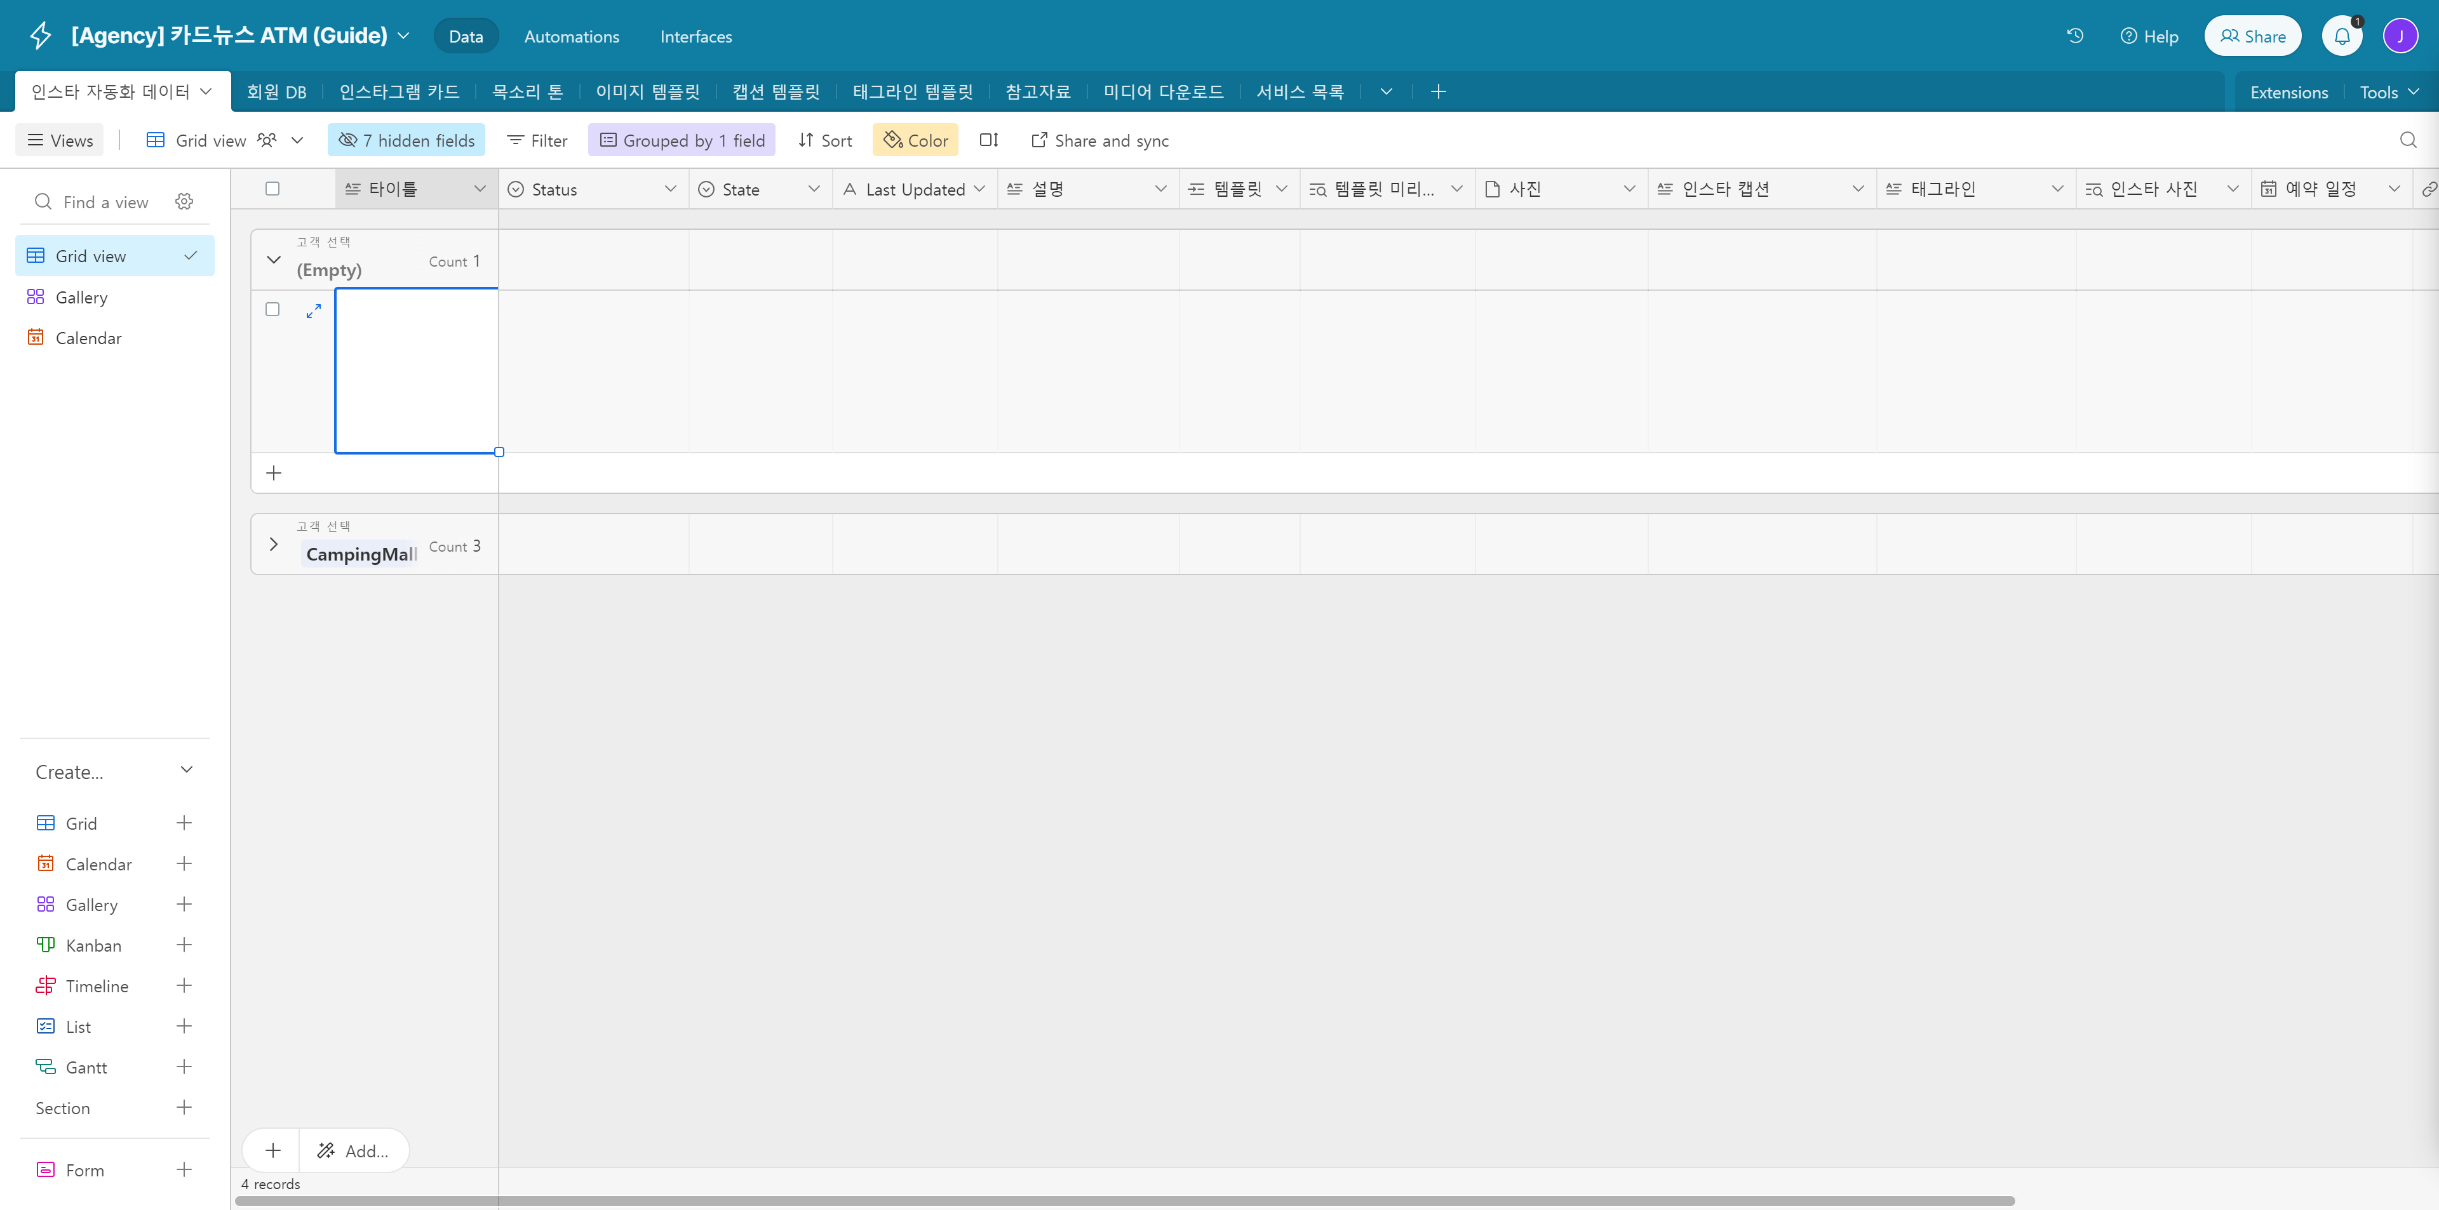Open Grouped by 1 field settings
2439x1210 pixels.
[x=682, y=140]
